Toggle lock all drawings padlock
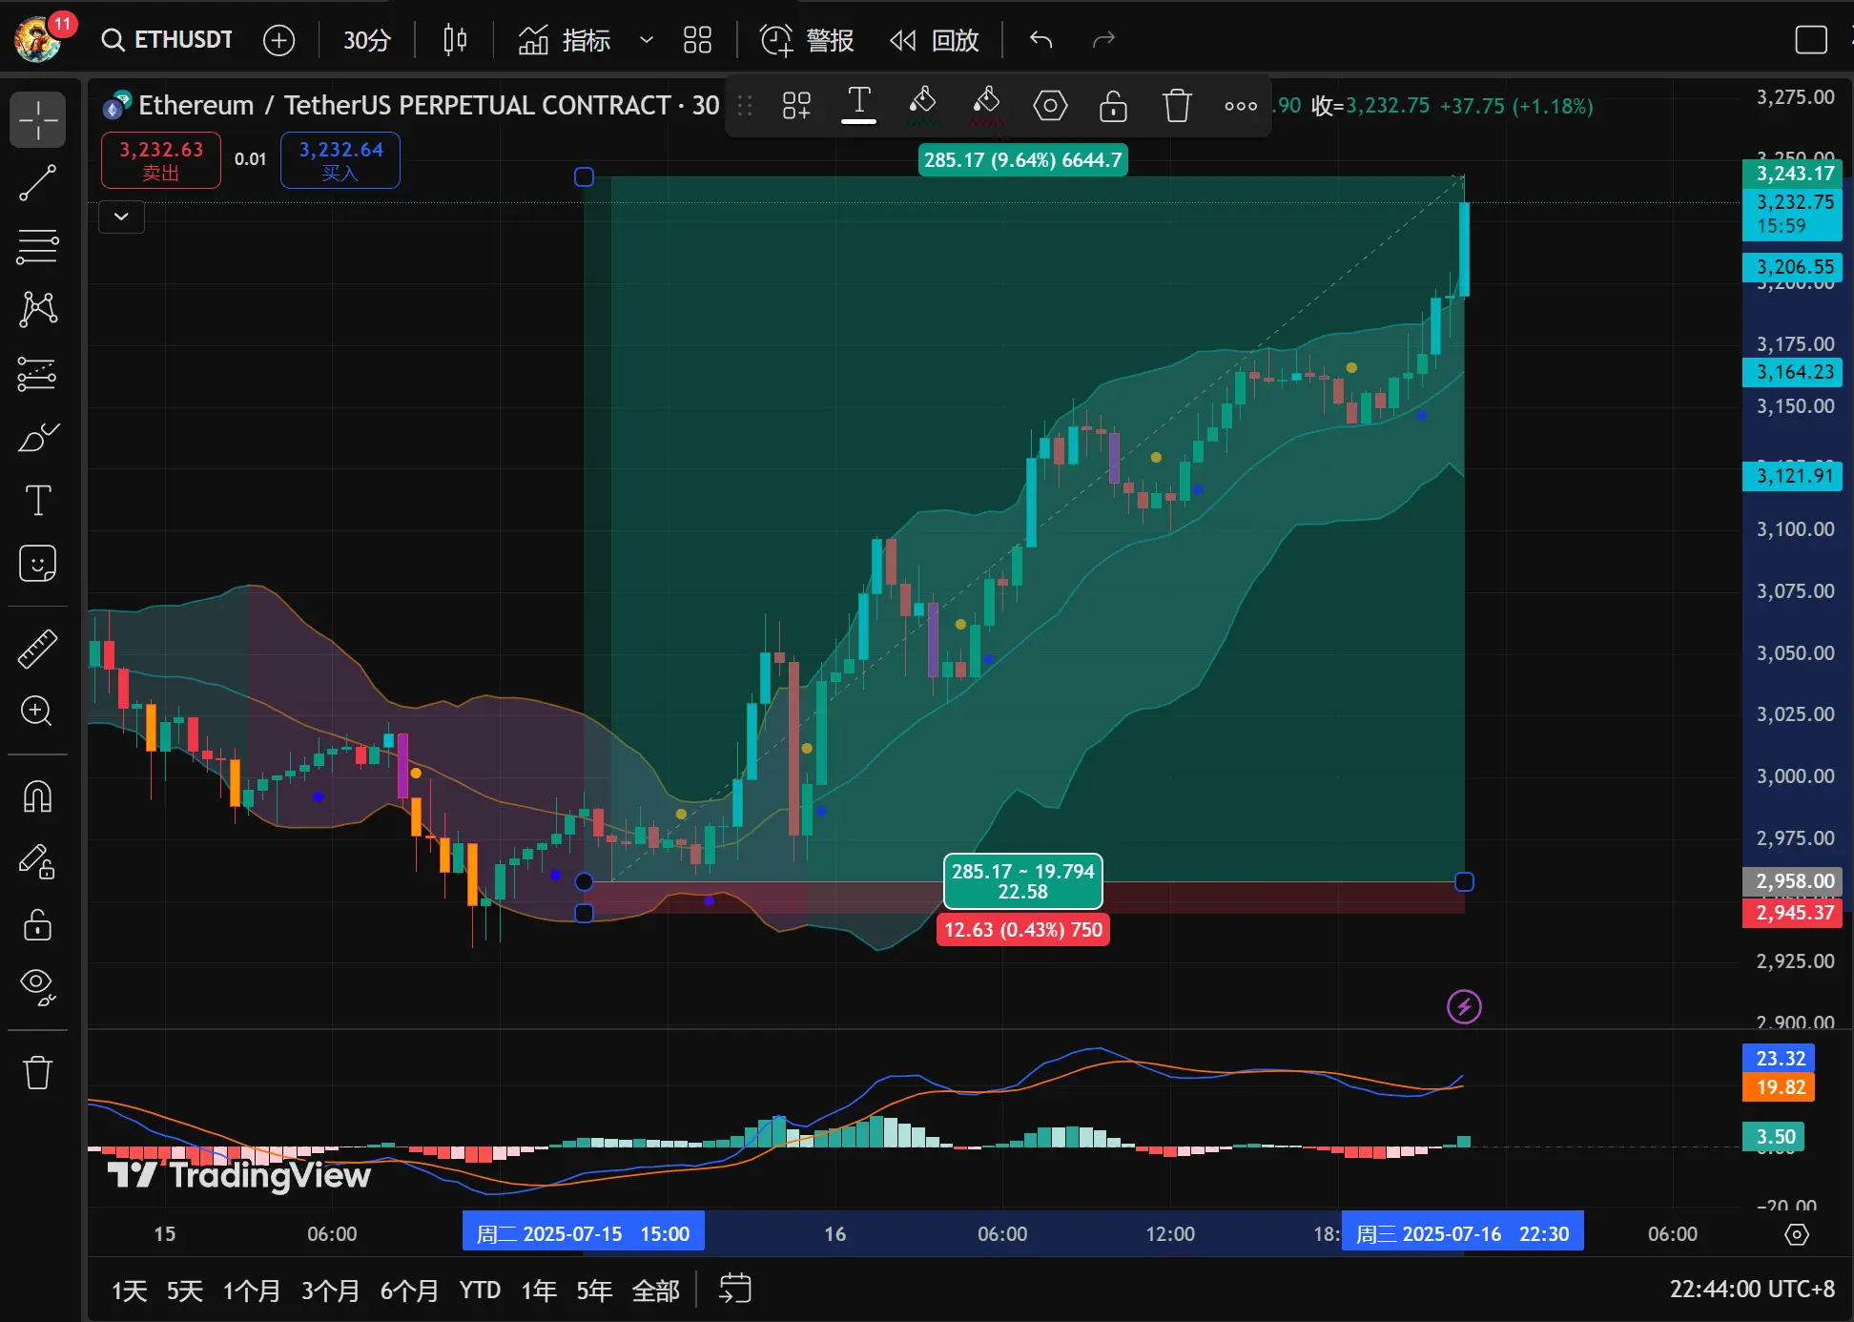The image size is (1854, 1322). 38,924
